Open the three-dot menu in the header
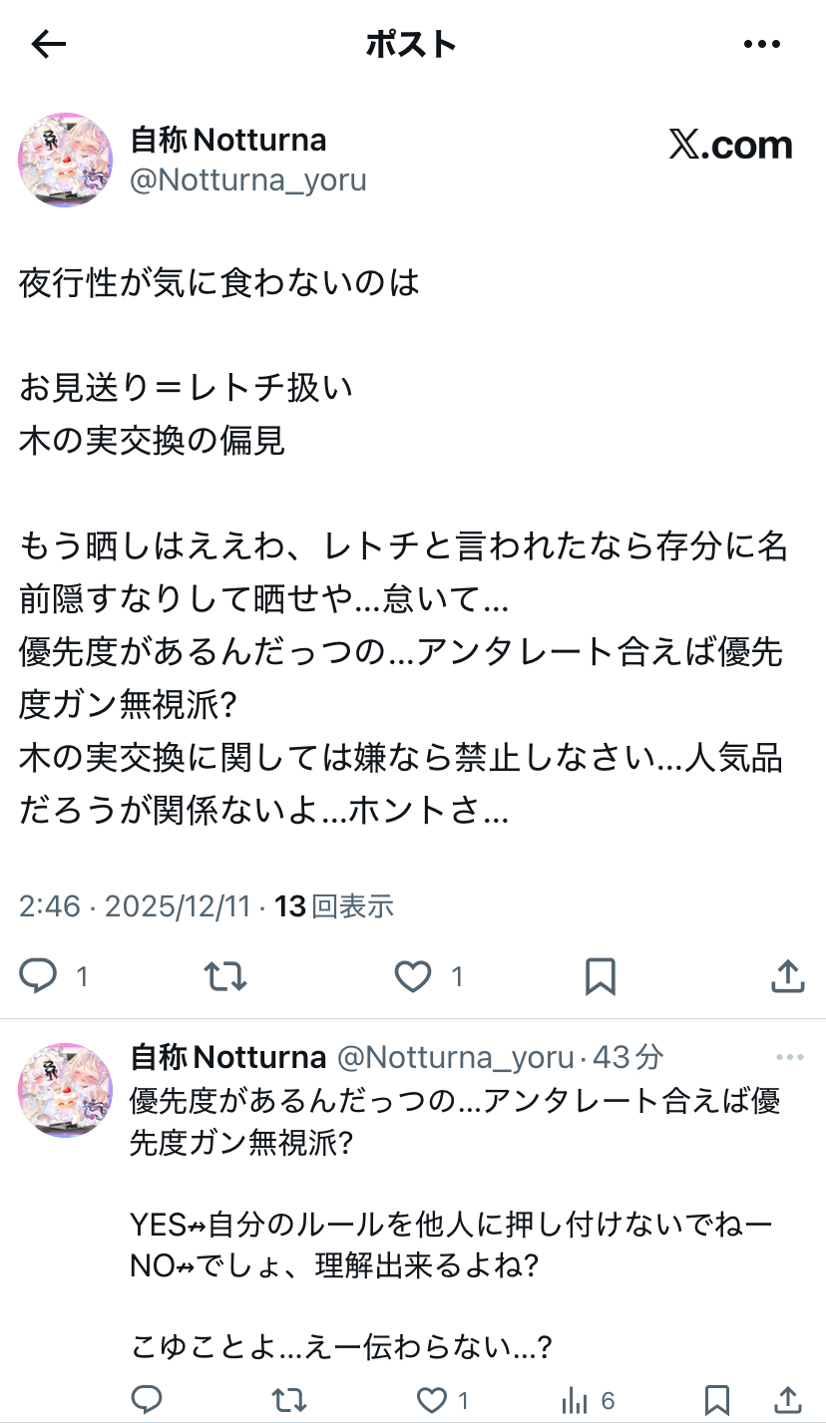The height and width of the screenshot is (1423, 826). pyautogui.click(x=762, y=44)
